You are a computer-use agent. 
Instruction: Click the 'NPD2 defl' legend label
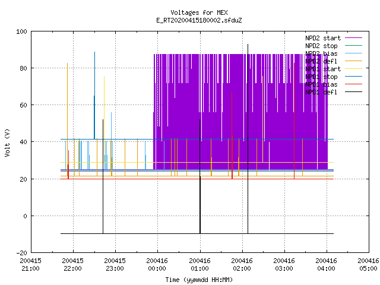pyautogui.click(x=321, y=61)
